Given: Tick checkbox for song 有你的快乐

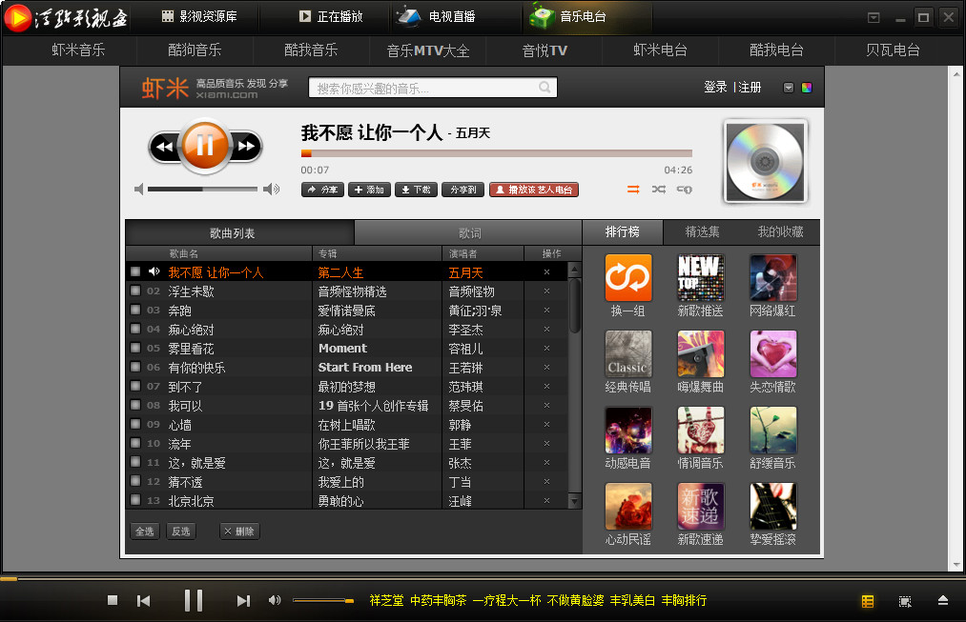Looking at the screenshot, I should pos(135,367).
